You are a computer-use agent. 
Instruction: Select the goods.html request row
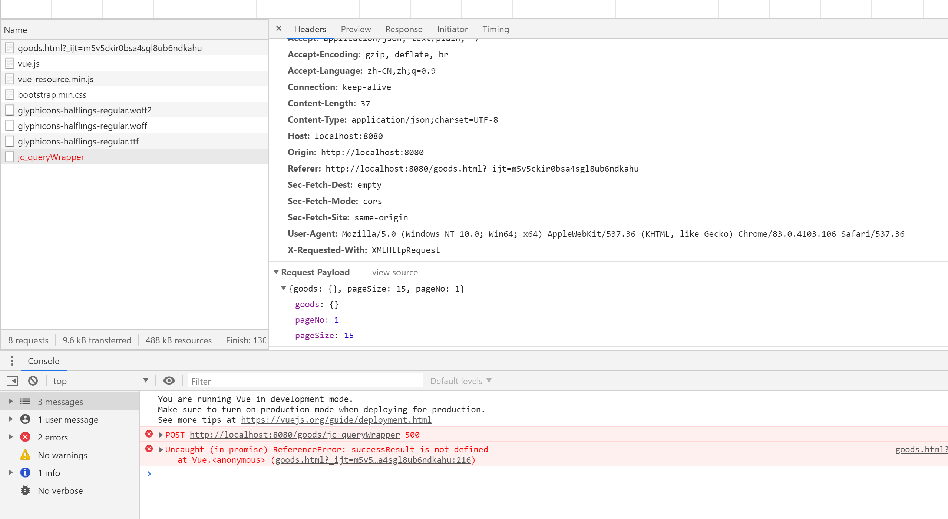[x=134, y=48]
